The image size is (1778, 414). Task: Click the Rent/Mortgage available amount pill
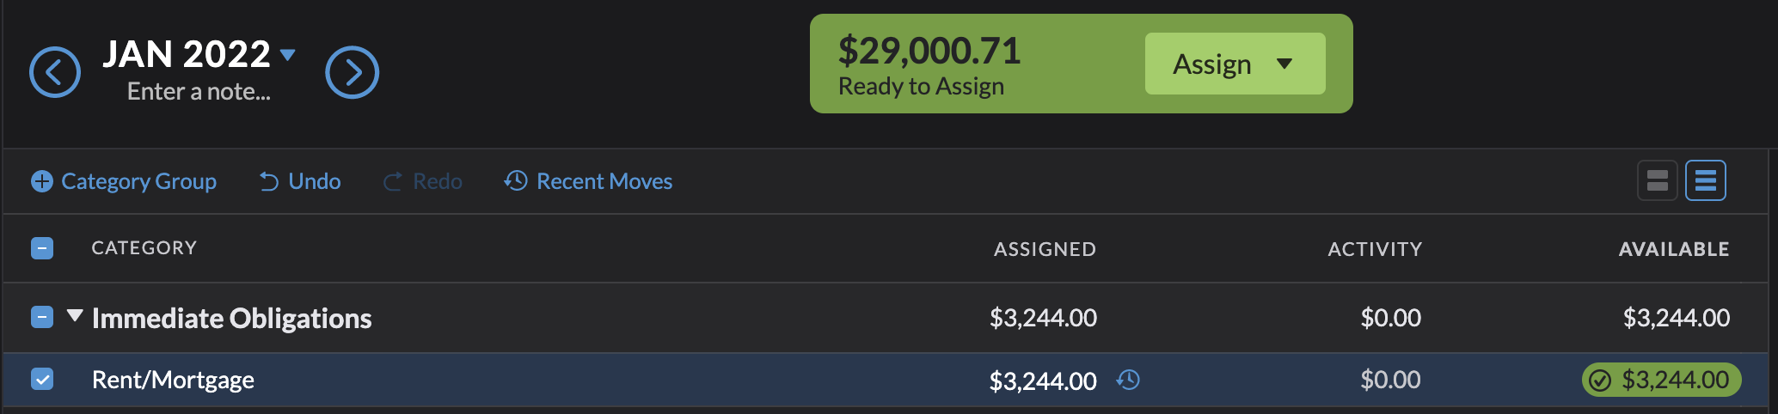tap(1661, 380)
